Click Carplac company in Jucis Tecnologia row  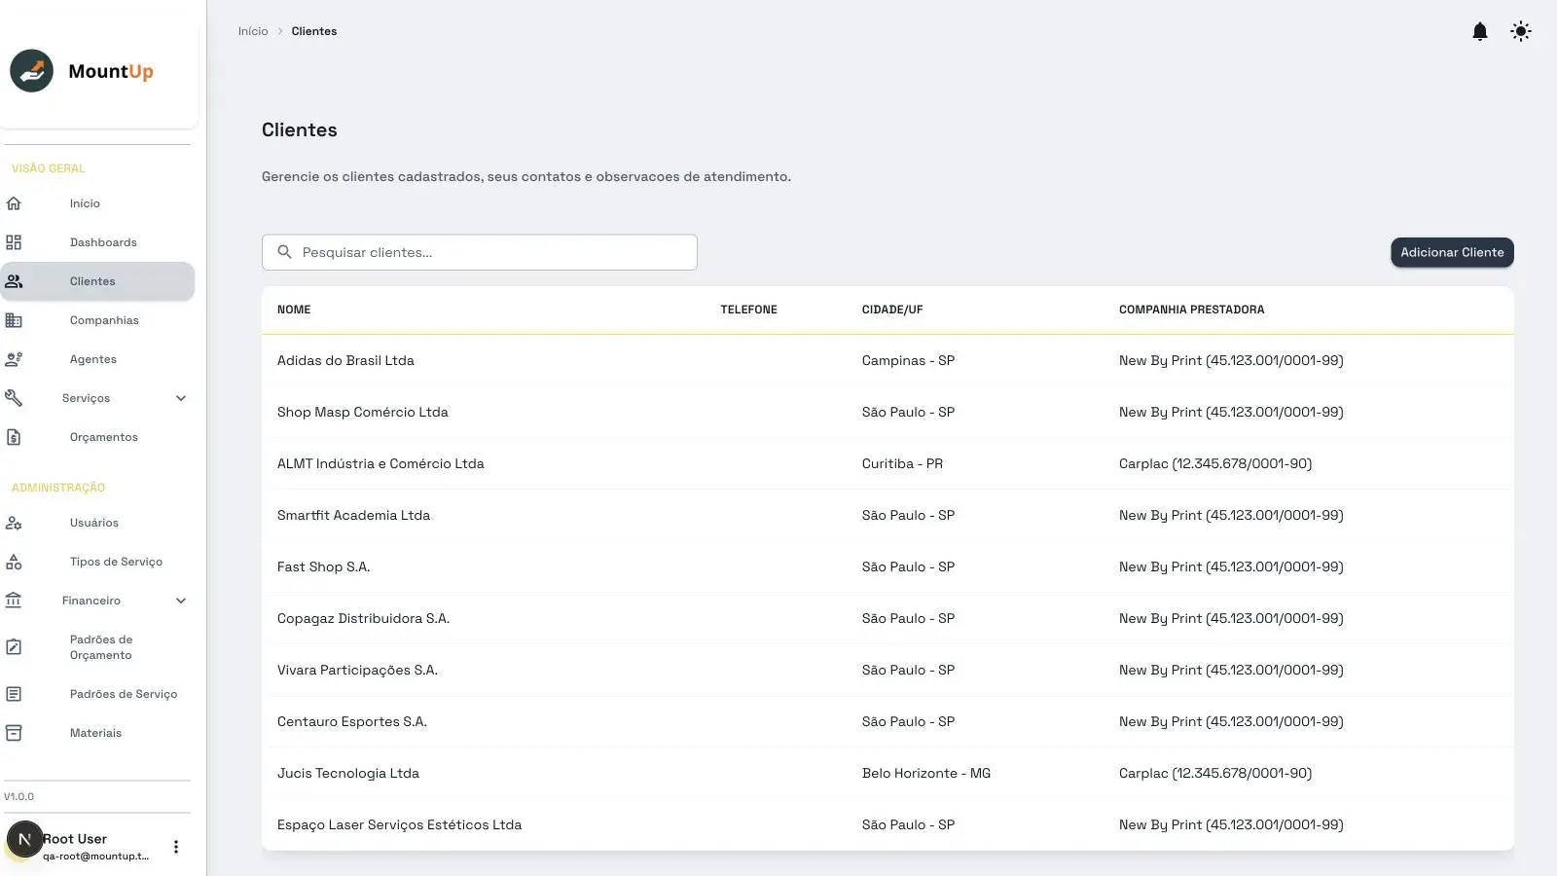tap(1215, 773)
